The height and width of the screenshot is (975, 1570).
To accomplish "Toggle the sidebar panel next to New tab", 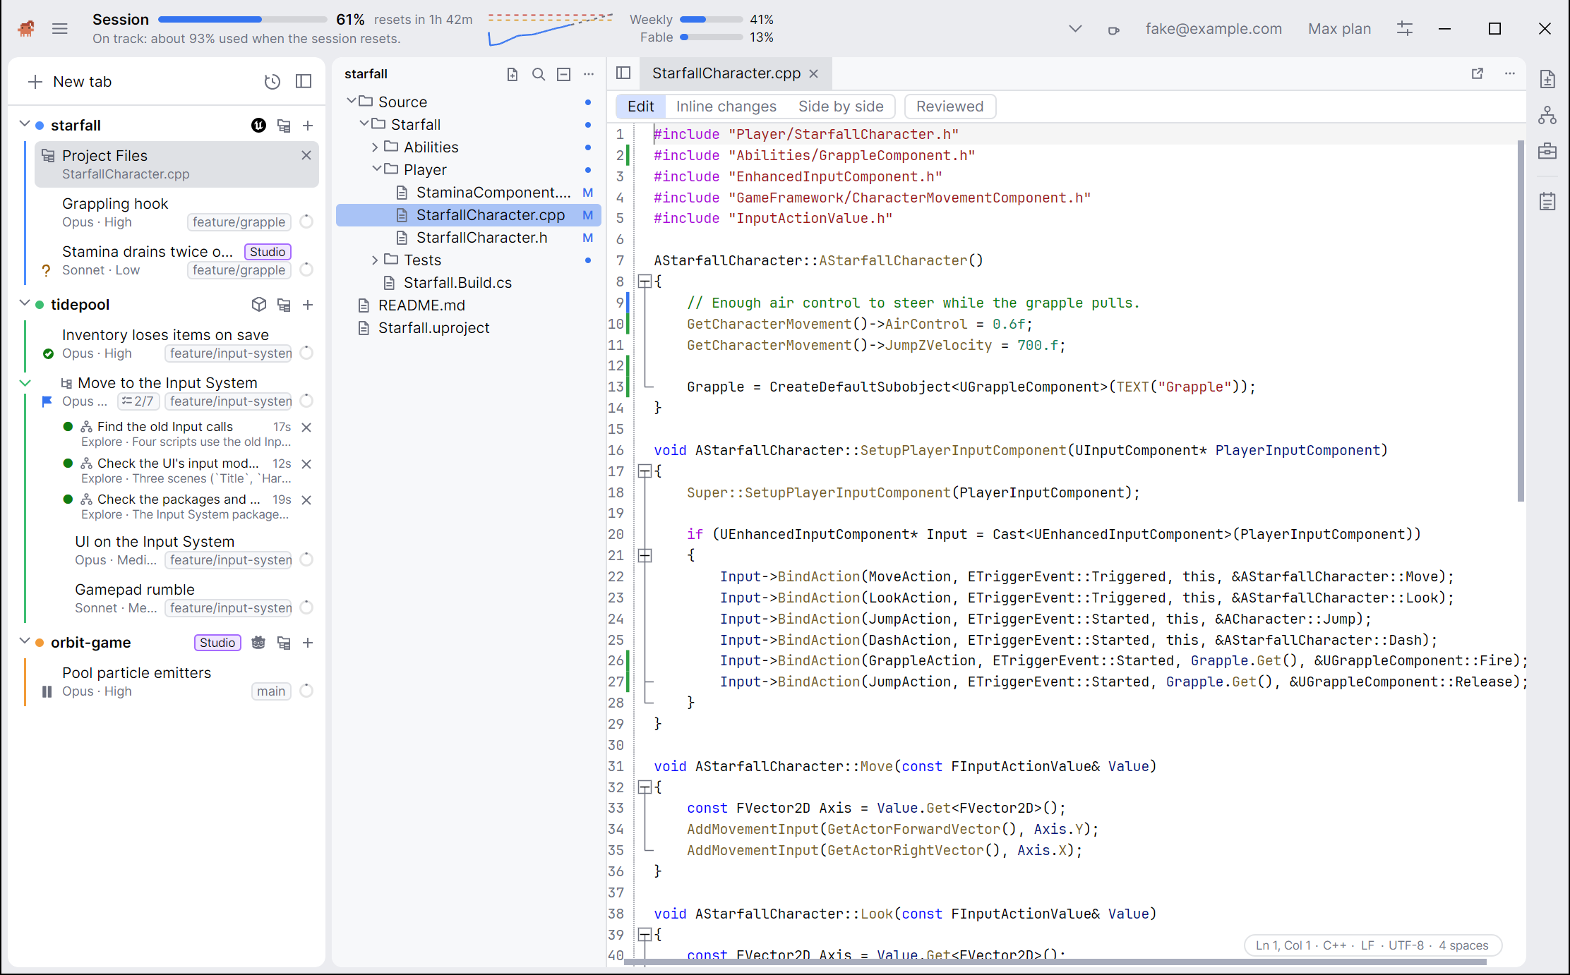I will click(x=304, y=82).
